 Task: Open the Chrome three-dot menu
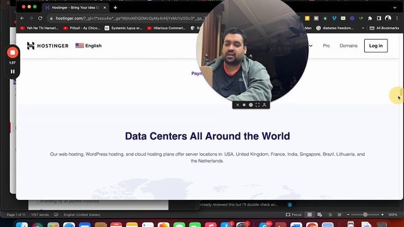397,18
